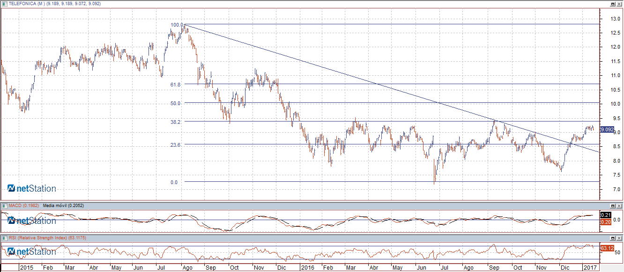Image resolution: width=624 pixels, height=272 pixels.
Task: Click the RSI panel icon
Action: tap(4, 238)
